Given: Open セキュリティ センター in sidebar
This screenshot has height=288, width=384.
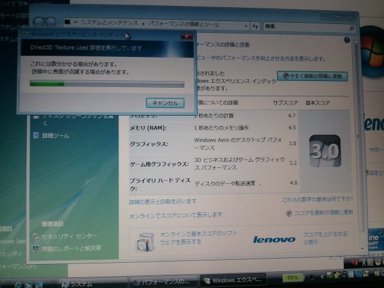Looking at the screenshot, I should (x=70, y=236).
